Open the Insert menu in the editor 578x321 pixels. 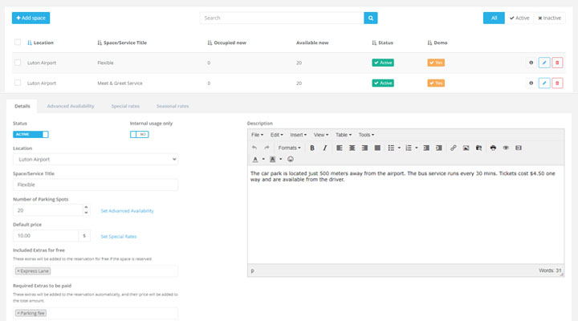(299, 135)
